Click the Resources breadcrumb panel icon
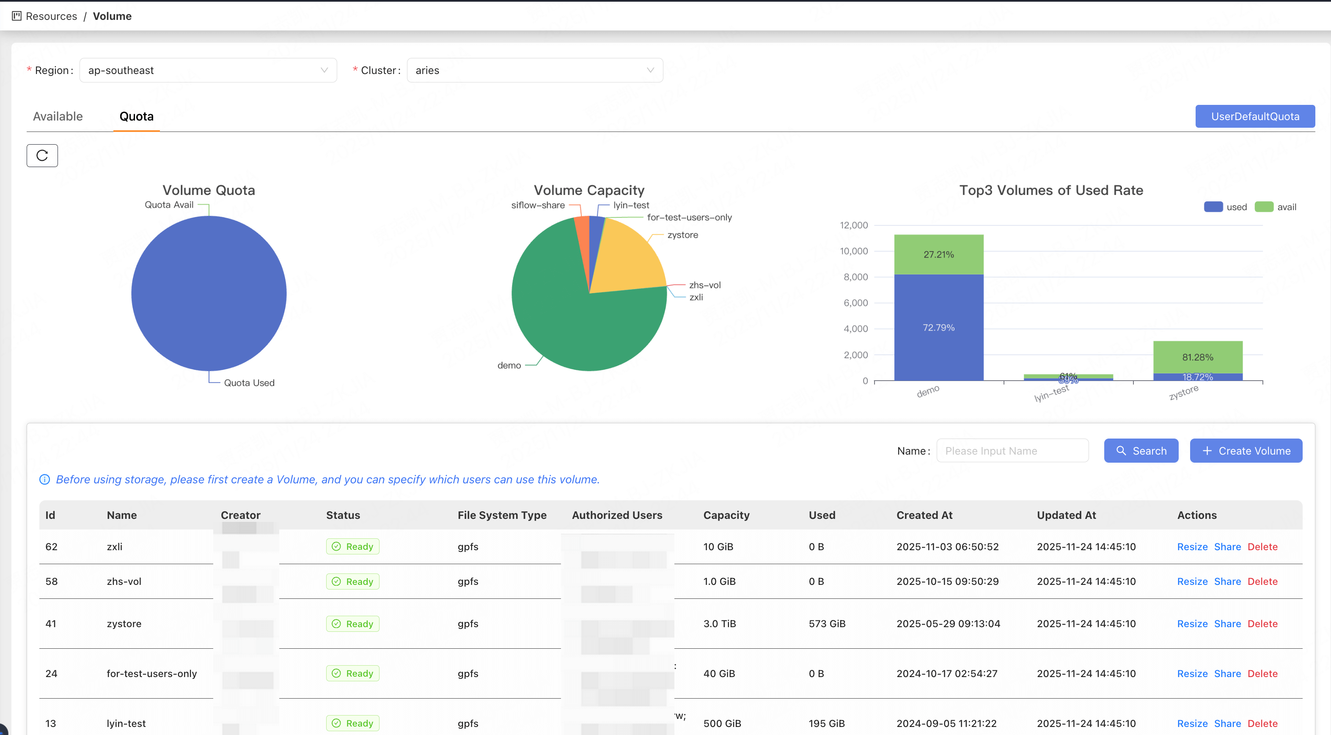This screenshot has width=1331, height=735. point(16,16)
